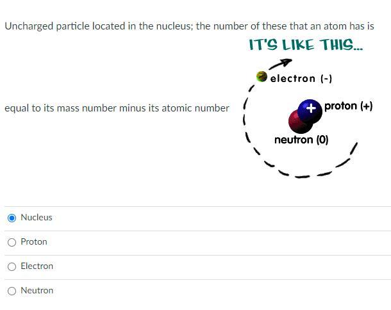Click the Electron answer label text
Screen dimensions: 391x310
point(37,266)
